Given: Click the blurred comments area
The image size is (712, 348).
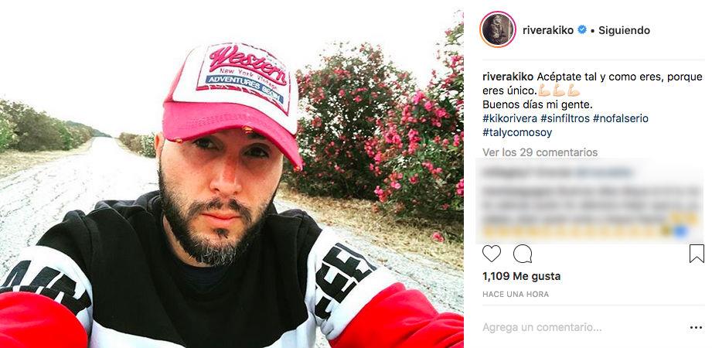Looking at the screenshot, I should (589, 201).
